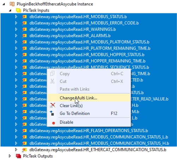This screenshot has width=177, height=160.
Task: Expand the PlcTask Outputs node
Action: (x=10, y=156)
